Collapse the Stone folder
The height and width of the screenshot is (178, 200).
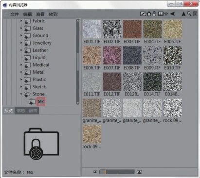click(21, 94)
